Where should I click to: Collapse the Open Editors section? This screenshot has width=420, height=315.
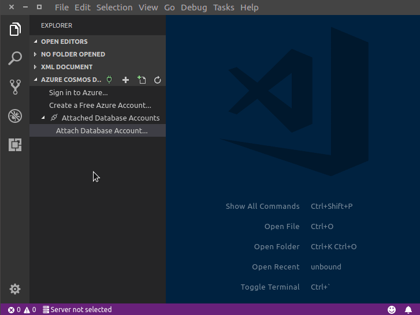pyautogui.click(x=36, y=42)
